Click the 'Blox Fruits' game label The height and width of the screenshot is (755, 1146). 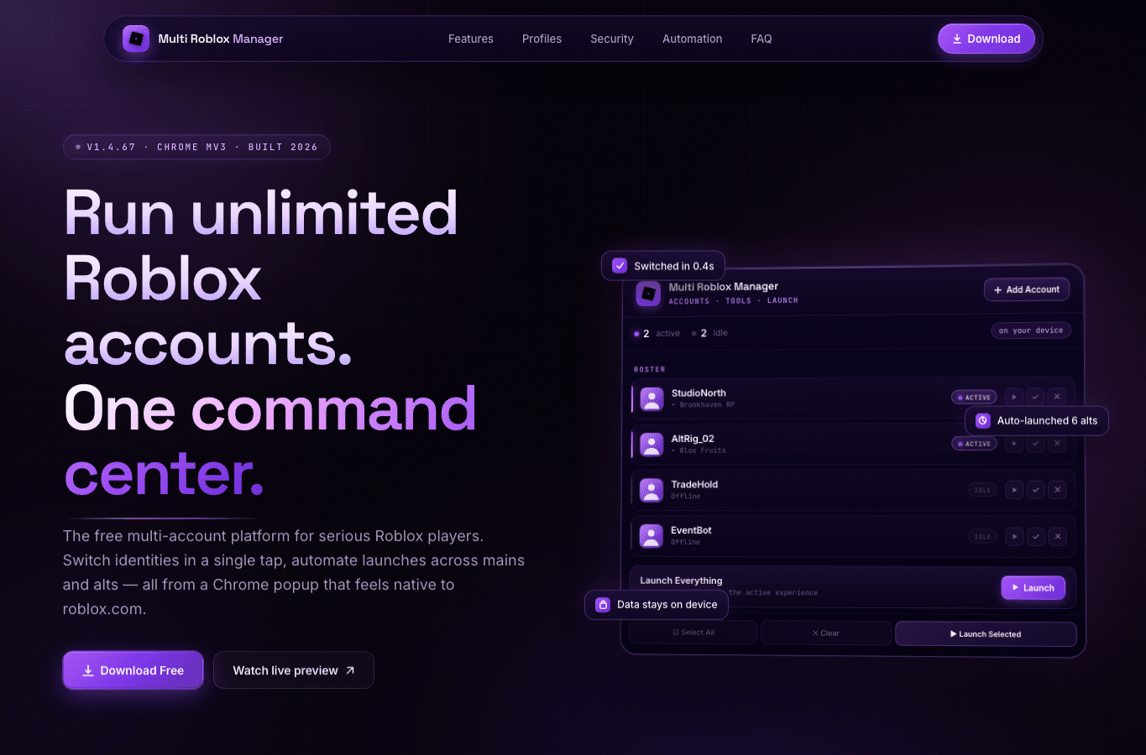[x=703, y=450]
